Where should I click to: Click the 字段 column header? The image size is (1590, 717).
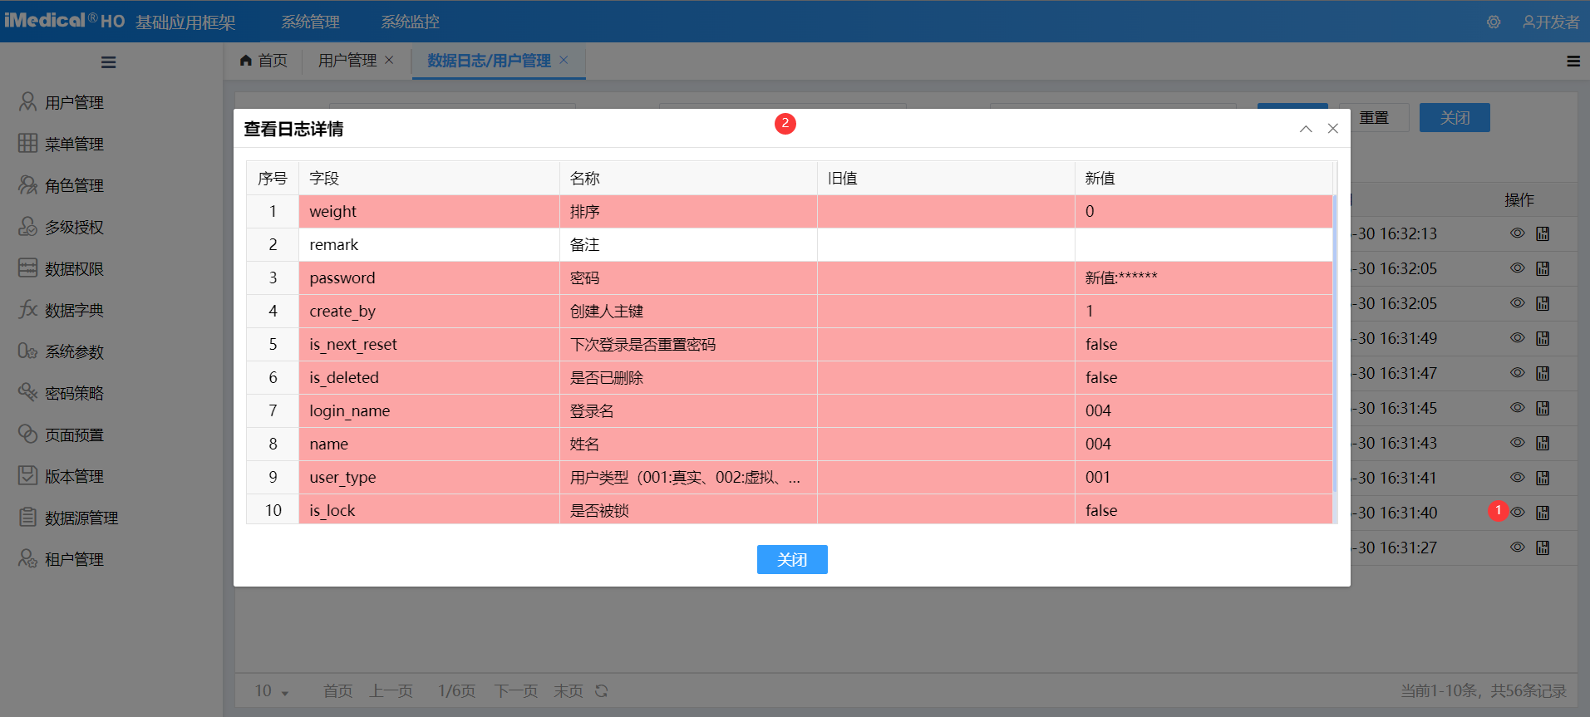429,179
